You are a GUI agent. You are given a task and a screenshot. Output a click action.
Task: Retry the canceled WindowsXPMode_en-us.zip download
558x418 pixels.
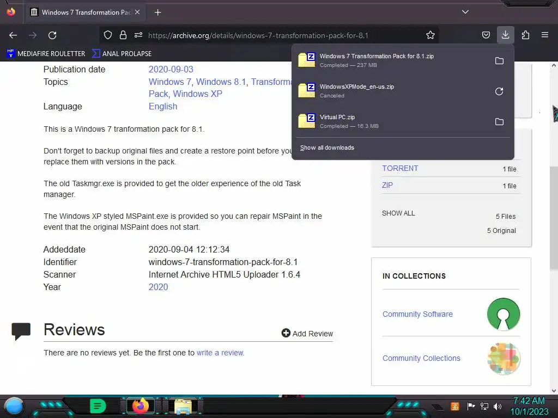[x=499, y=91]
